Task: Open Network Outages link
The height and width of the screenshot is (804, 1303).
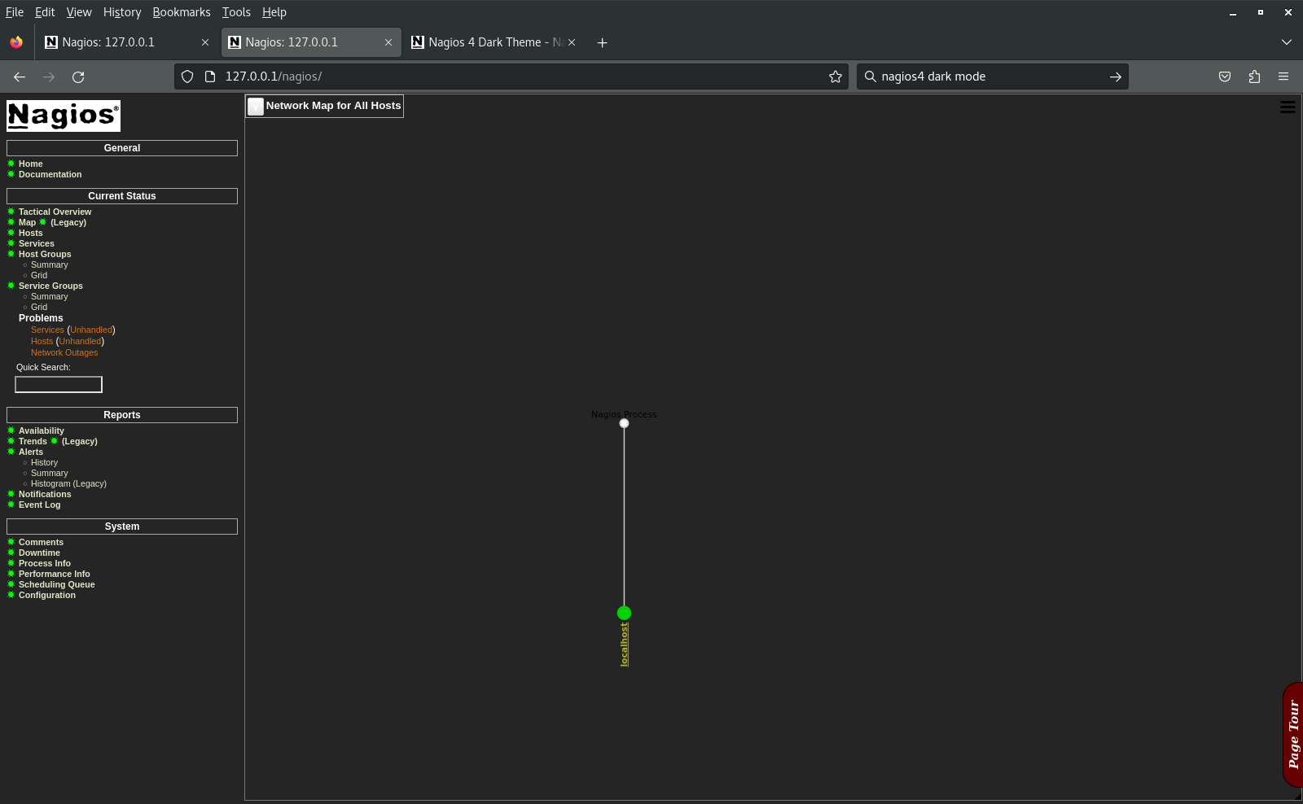Action: [64, 352]
